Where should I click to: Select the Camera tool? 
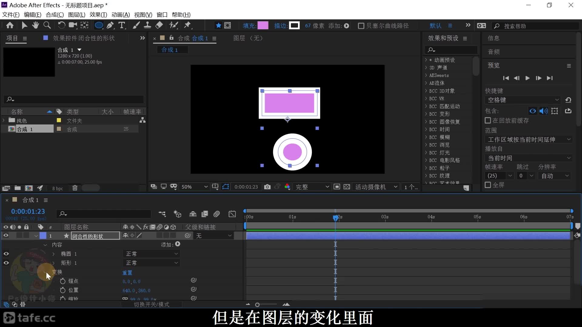[x=73, y=25]
